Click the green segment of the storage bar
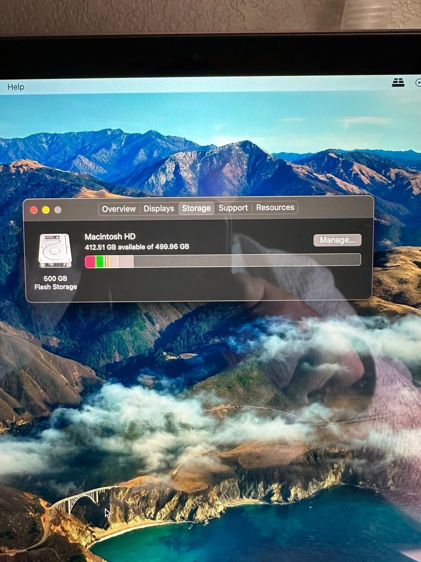421x562 pixels. pos(100,261)
